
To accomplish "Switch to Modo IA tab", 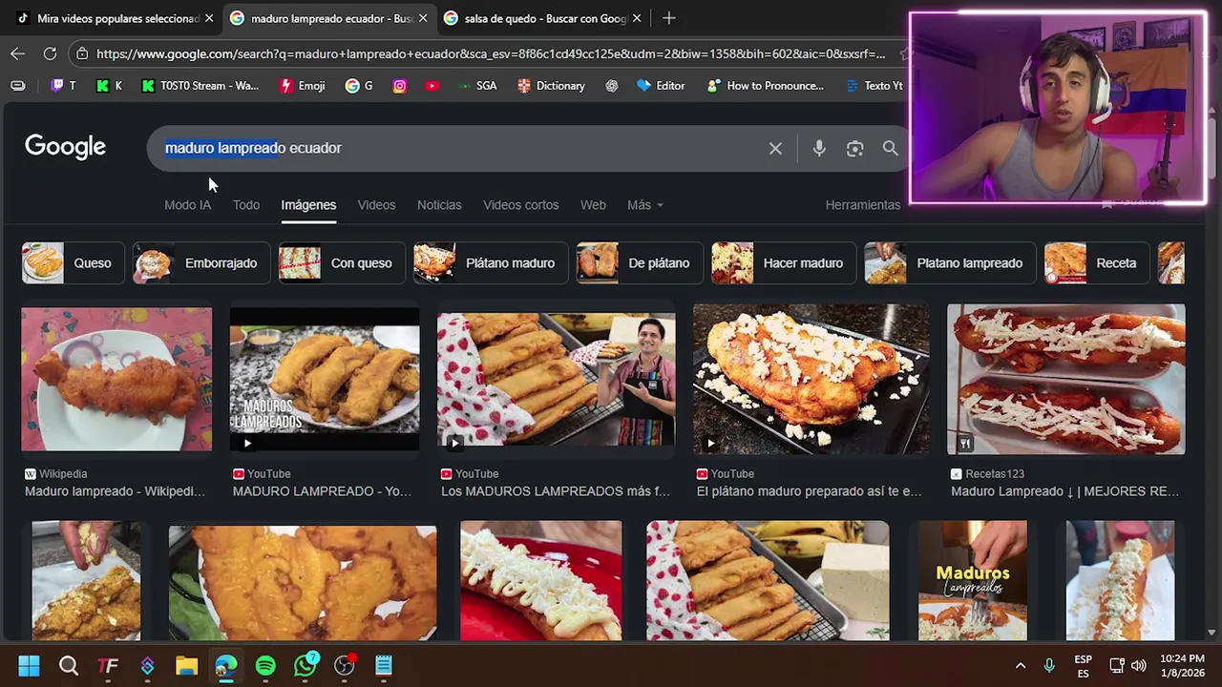I will tap(187, 205).
